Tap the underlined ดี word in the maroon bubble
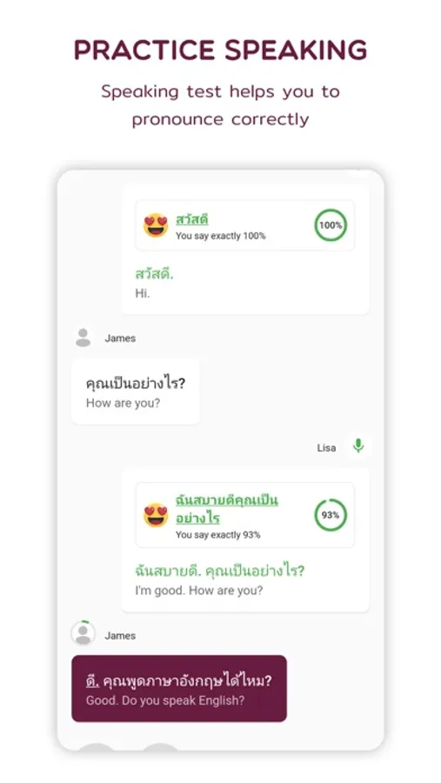Image resolution: width=441 pixels, height=783 pixels. (x=92, y=681)
